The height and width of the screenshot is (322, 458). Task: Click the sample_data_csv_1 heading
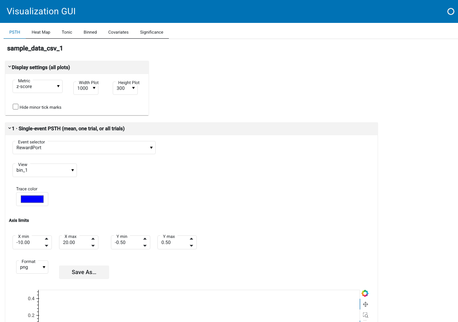(x=35, y=48)
